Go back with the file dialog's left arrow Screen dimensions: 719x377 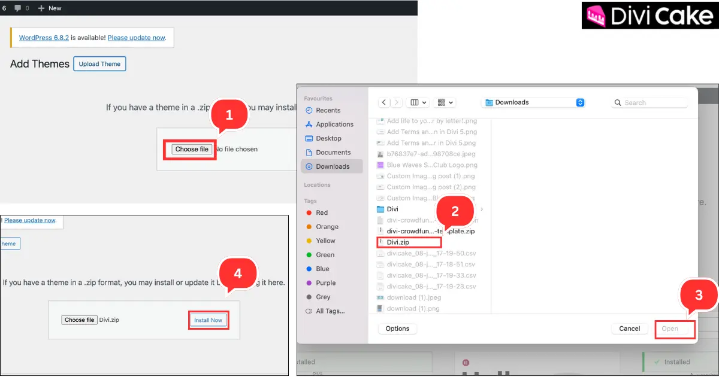[x=384, y=102]
